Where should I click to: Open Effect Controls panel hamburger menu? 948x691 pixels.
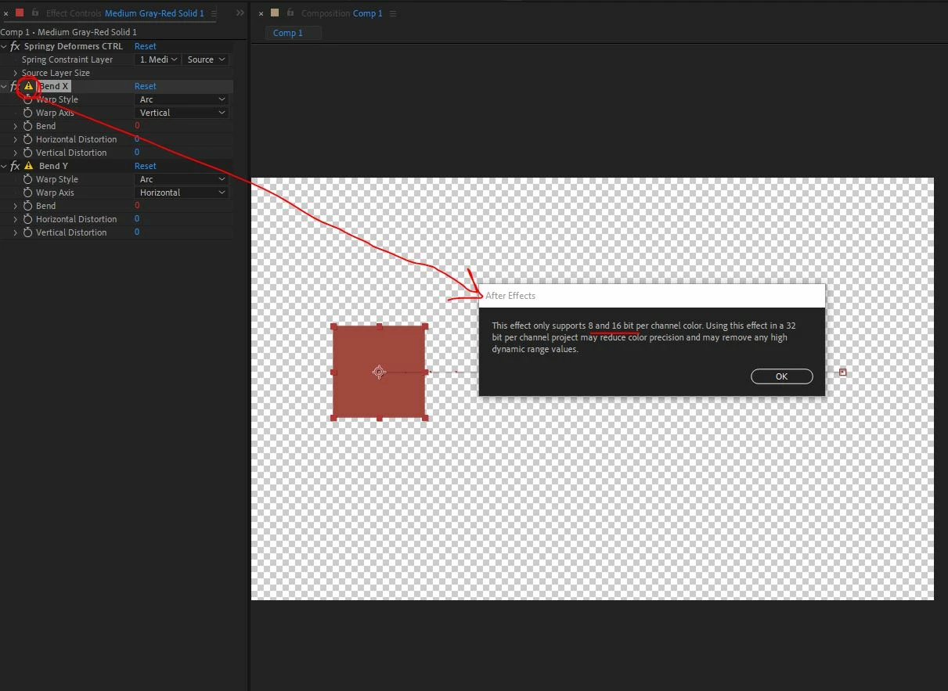point(214,13)
